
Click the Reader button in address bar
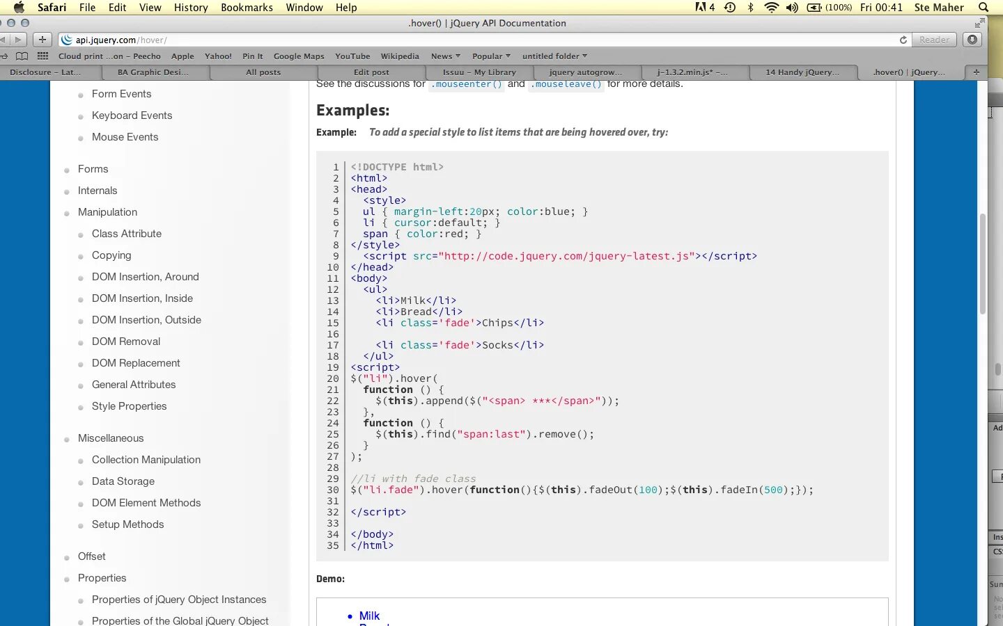[x=934, y=40]
